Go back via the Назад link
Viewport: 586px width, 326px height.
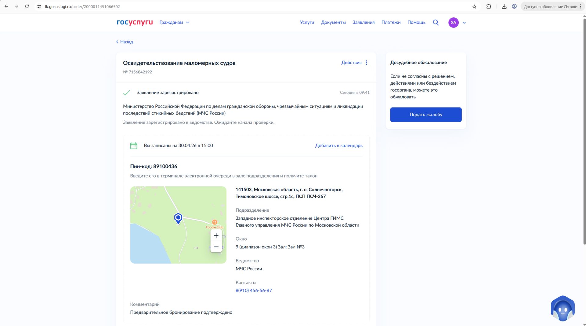click(125, 42)
